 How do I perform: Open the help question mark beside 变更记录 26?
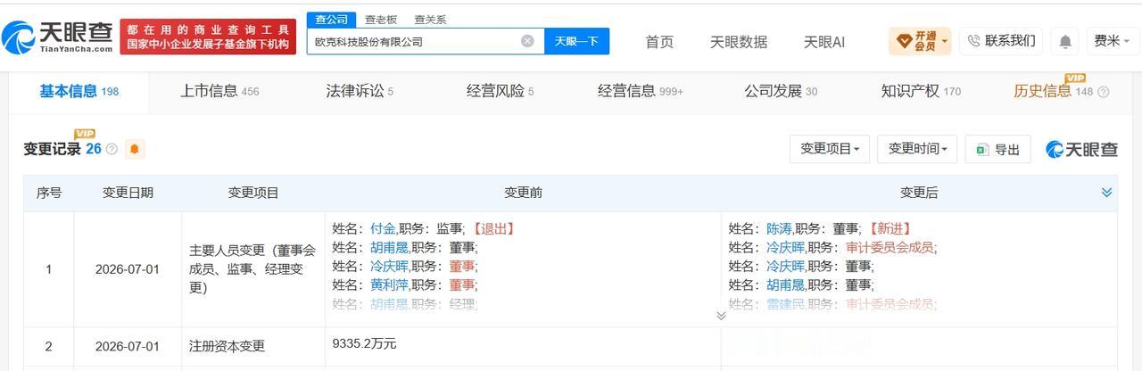pos(112,149)
